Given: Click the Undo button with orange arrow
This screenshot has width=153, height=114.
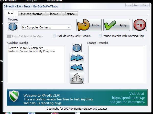Looking at the screenshot, I should pos(89,25).
